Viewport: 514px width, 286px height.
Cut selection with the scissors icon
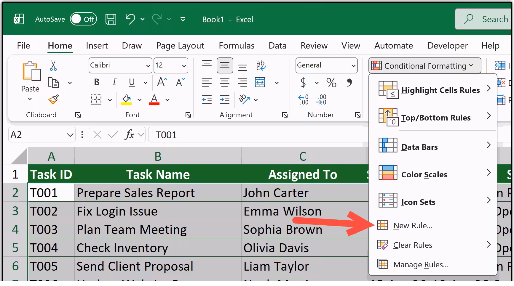(53, 65)
